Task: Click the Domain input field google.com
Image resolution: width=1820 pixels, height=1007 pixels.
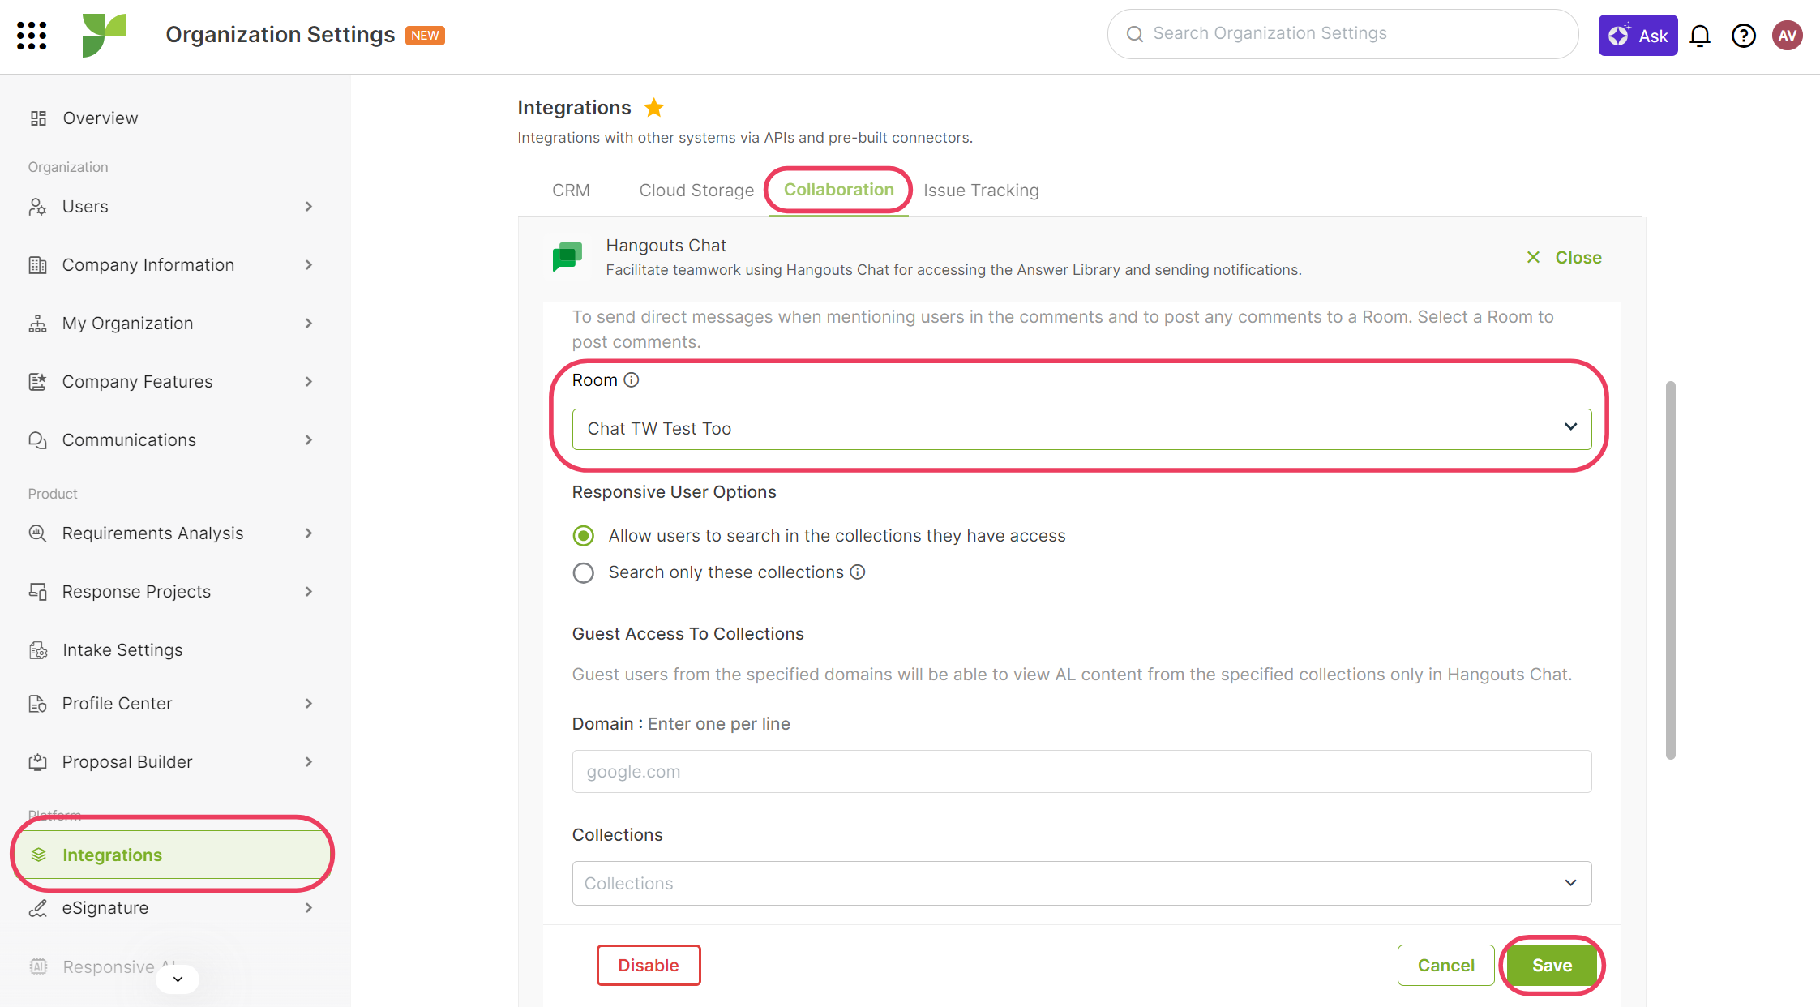Action: click(1081, 772)
